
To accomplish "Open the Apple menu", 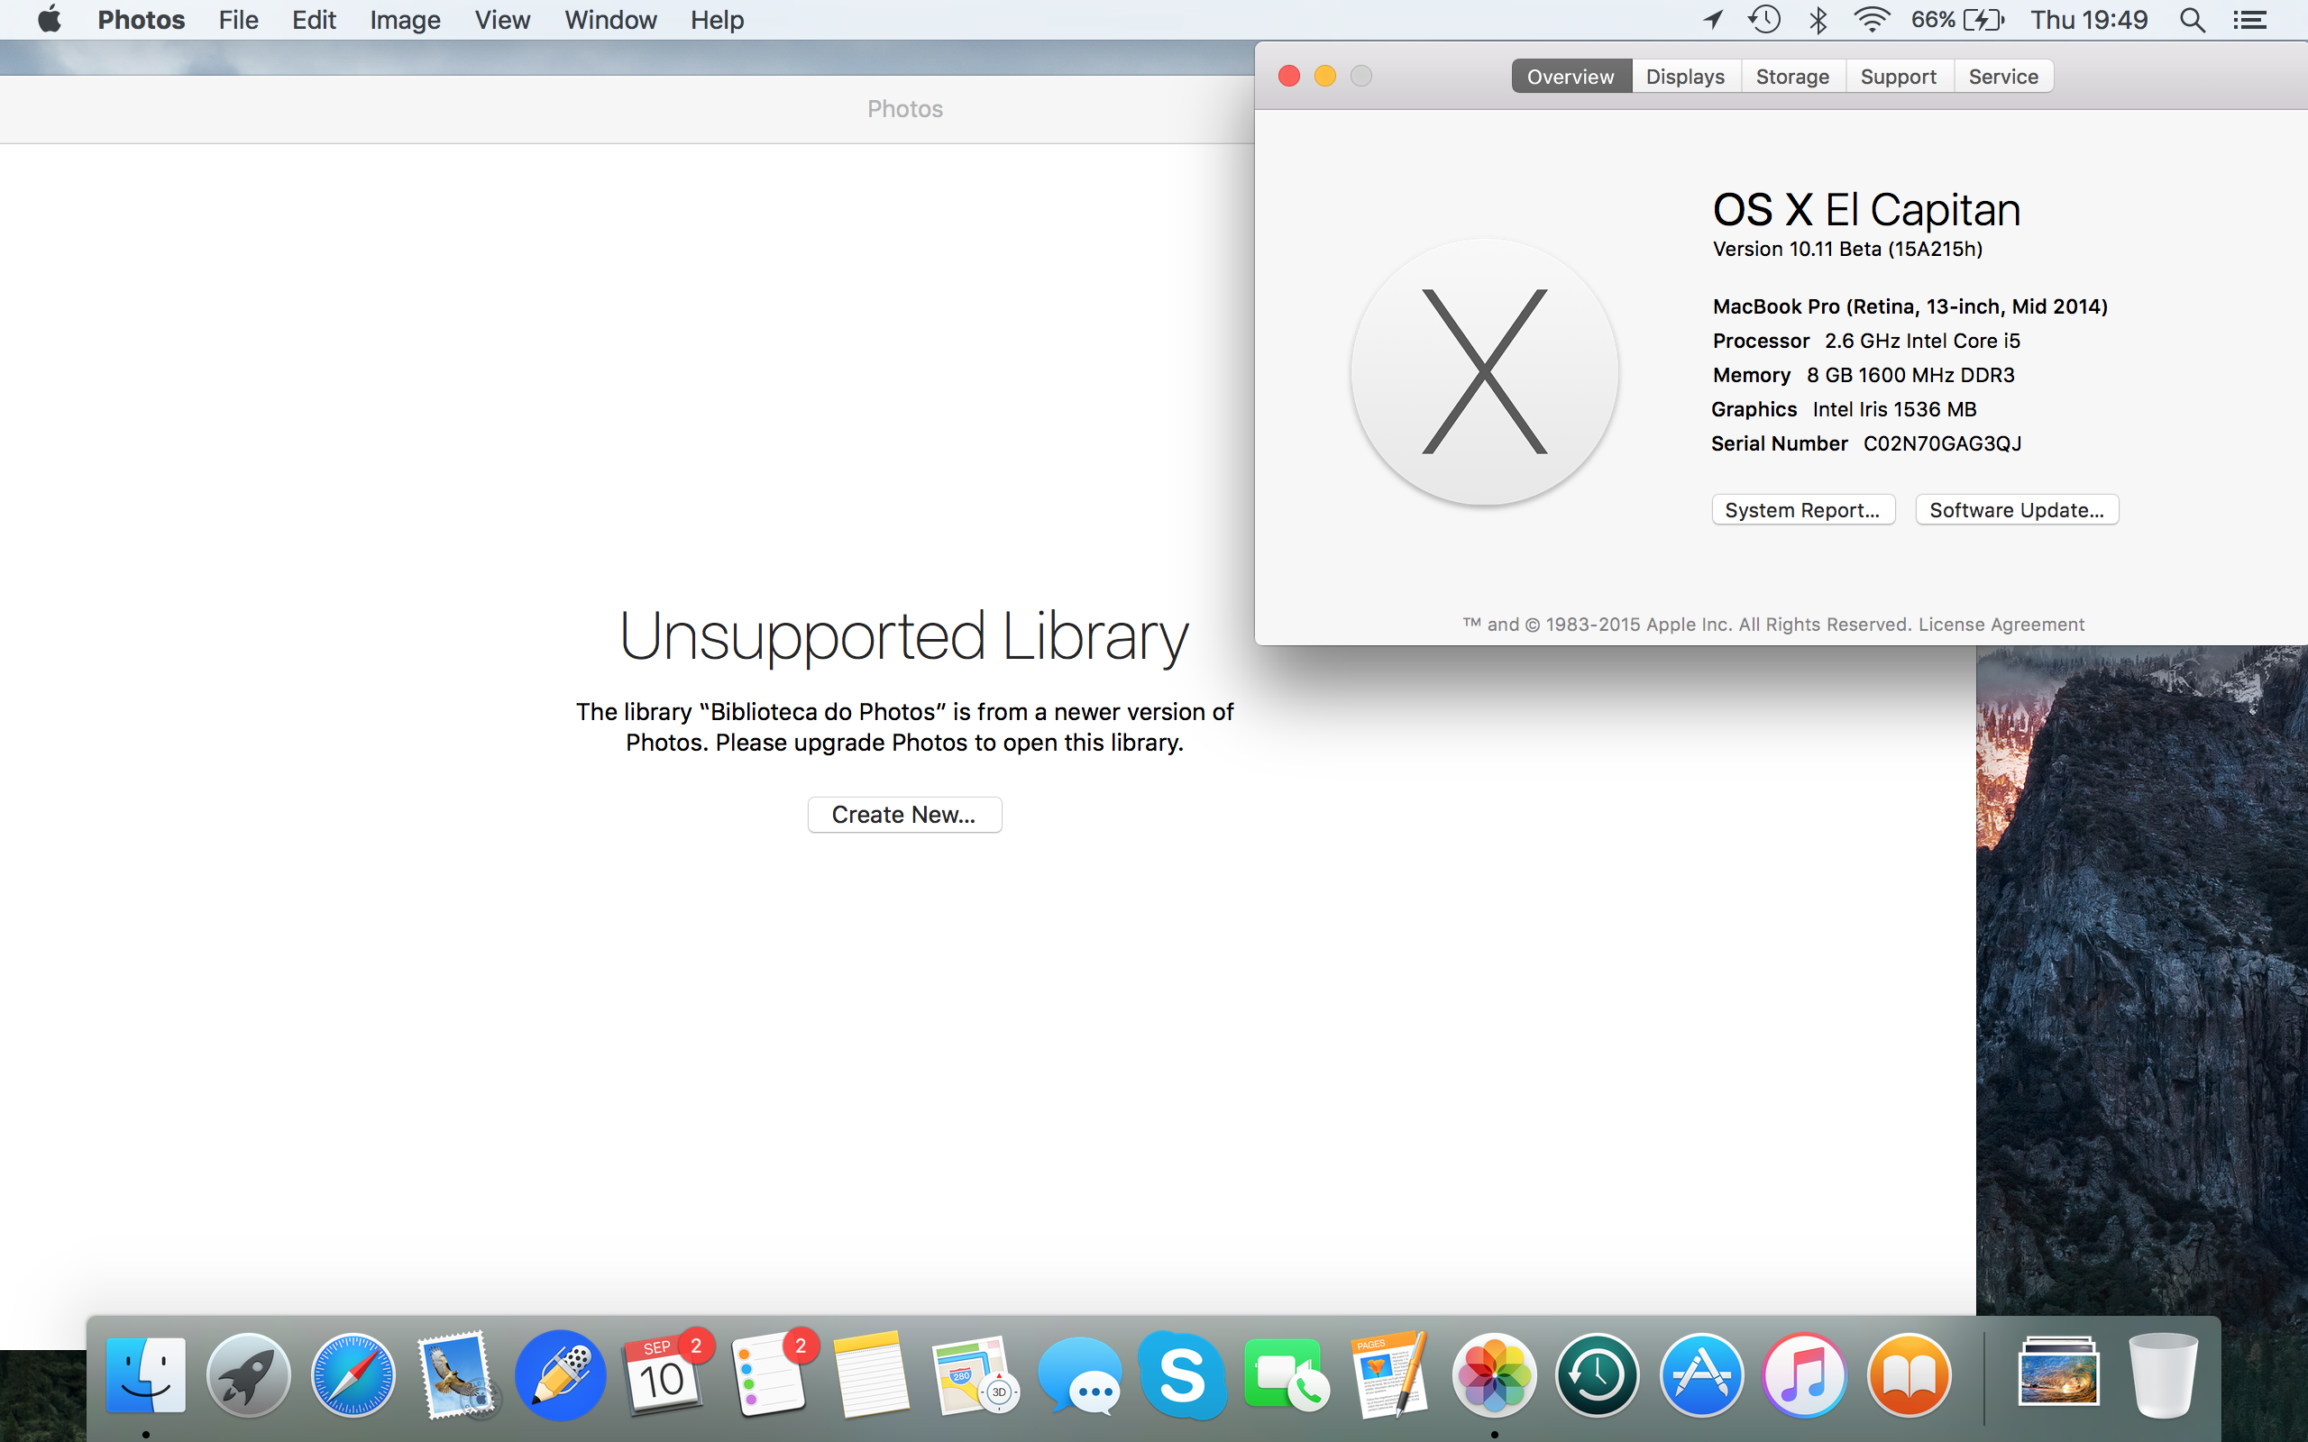I will pos(50,19).
